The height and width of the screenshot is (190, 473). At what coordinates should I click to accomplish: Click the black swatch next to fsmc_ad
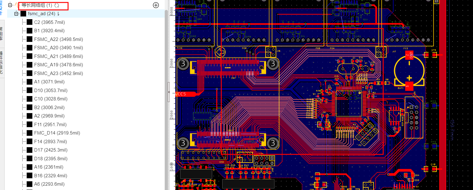(x=23, y=14)
